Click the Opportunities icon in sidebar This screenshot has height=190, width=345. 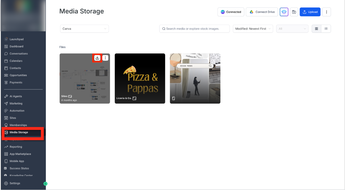click(x=6, y=75)
